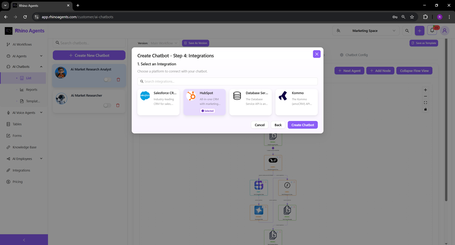Expand the AI Agents menu chevron
Viewport: 455px width, 245px height.
tap(41, 56)
